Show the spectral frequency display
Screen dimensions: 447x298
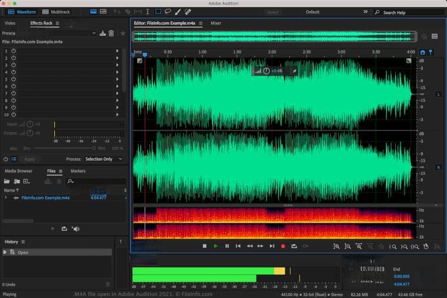[94, 12]
